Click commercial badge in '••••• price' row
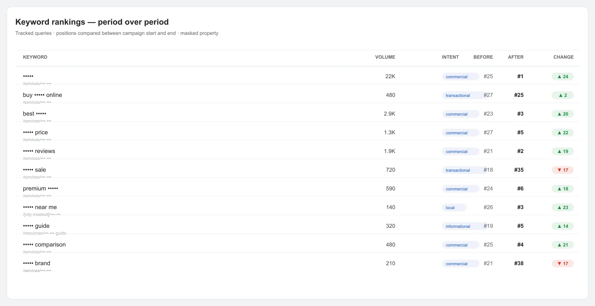595x306 pixels. (x=461, y=133)
